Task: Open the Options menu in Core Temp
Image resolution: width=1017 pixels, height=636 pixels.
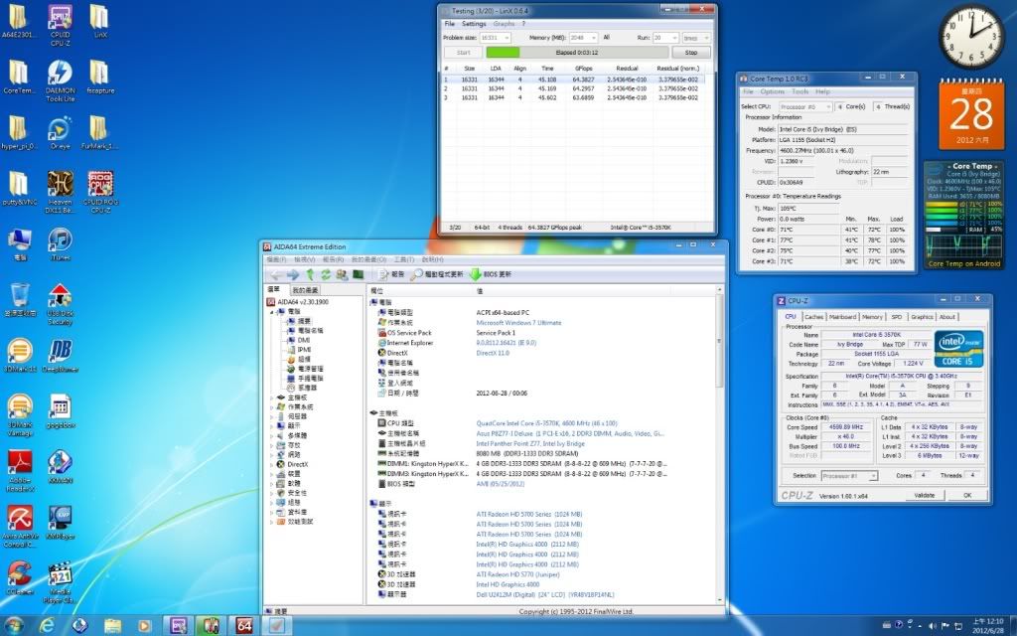Action: (x=772, y=91)
